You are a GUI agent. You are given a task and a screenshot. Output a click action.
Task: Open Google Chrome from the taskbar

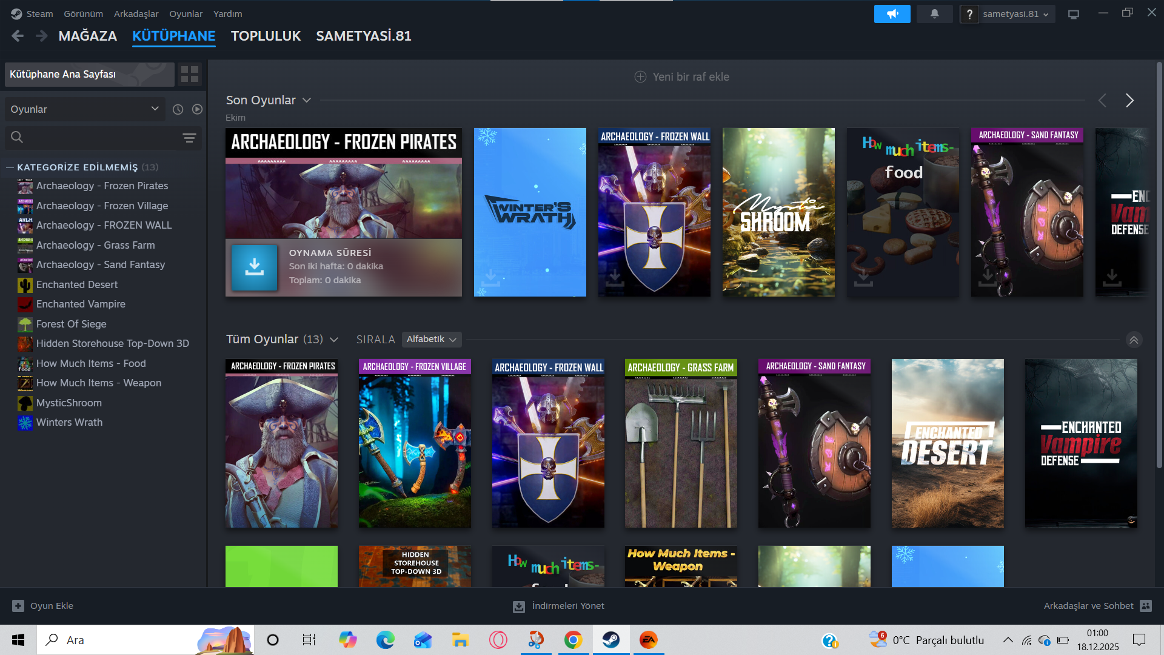point(573,640)
